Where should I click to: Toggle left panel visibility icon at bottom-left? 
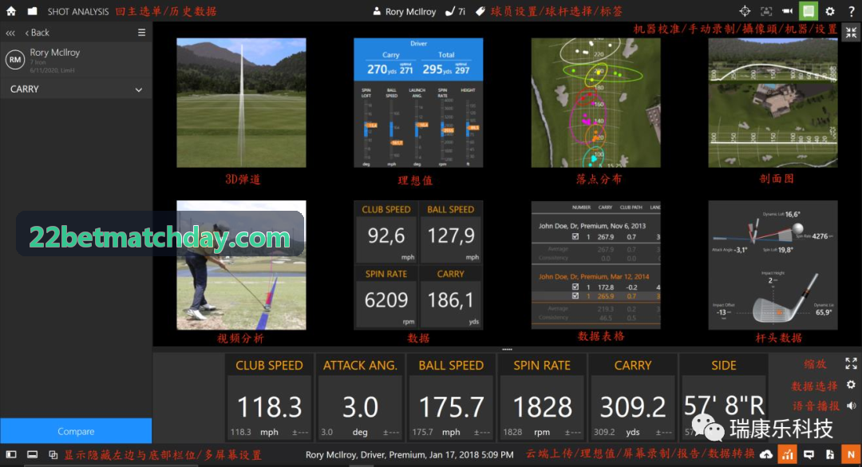coord(11,454)
